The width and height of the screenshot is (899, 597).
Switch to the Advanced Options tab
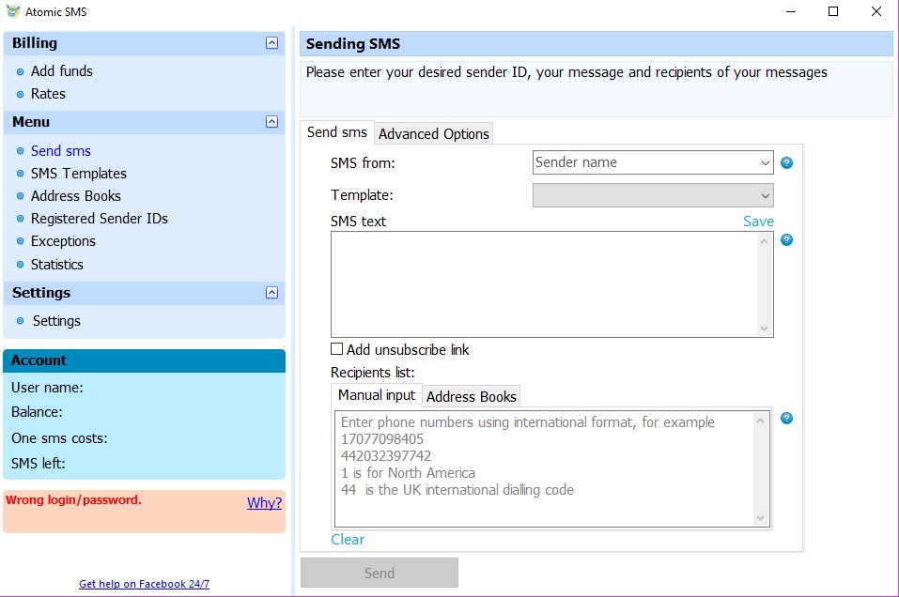pyautogui.click(x=433, y=134)
